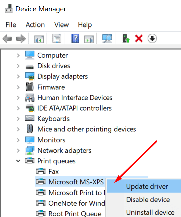Select the Fax print queue item
This screenshot has height=217, width=181.
pos(54,171)
